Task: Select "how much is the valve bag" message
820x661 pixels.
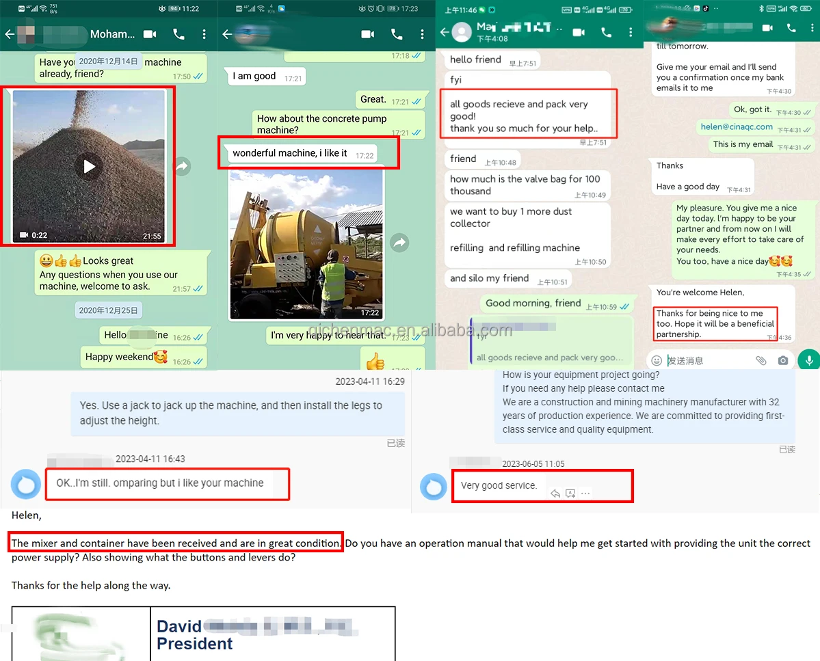Action: click(528, 185)
